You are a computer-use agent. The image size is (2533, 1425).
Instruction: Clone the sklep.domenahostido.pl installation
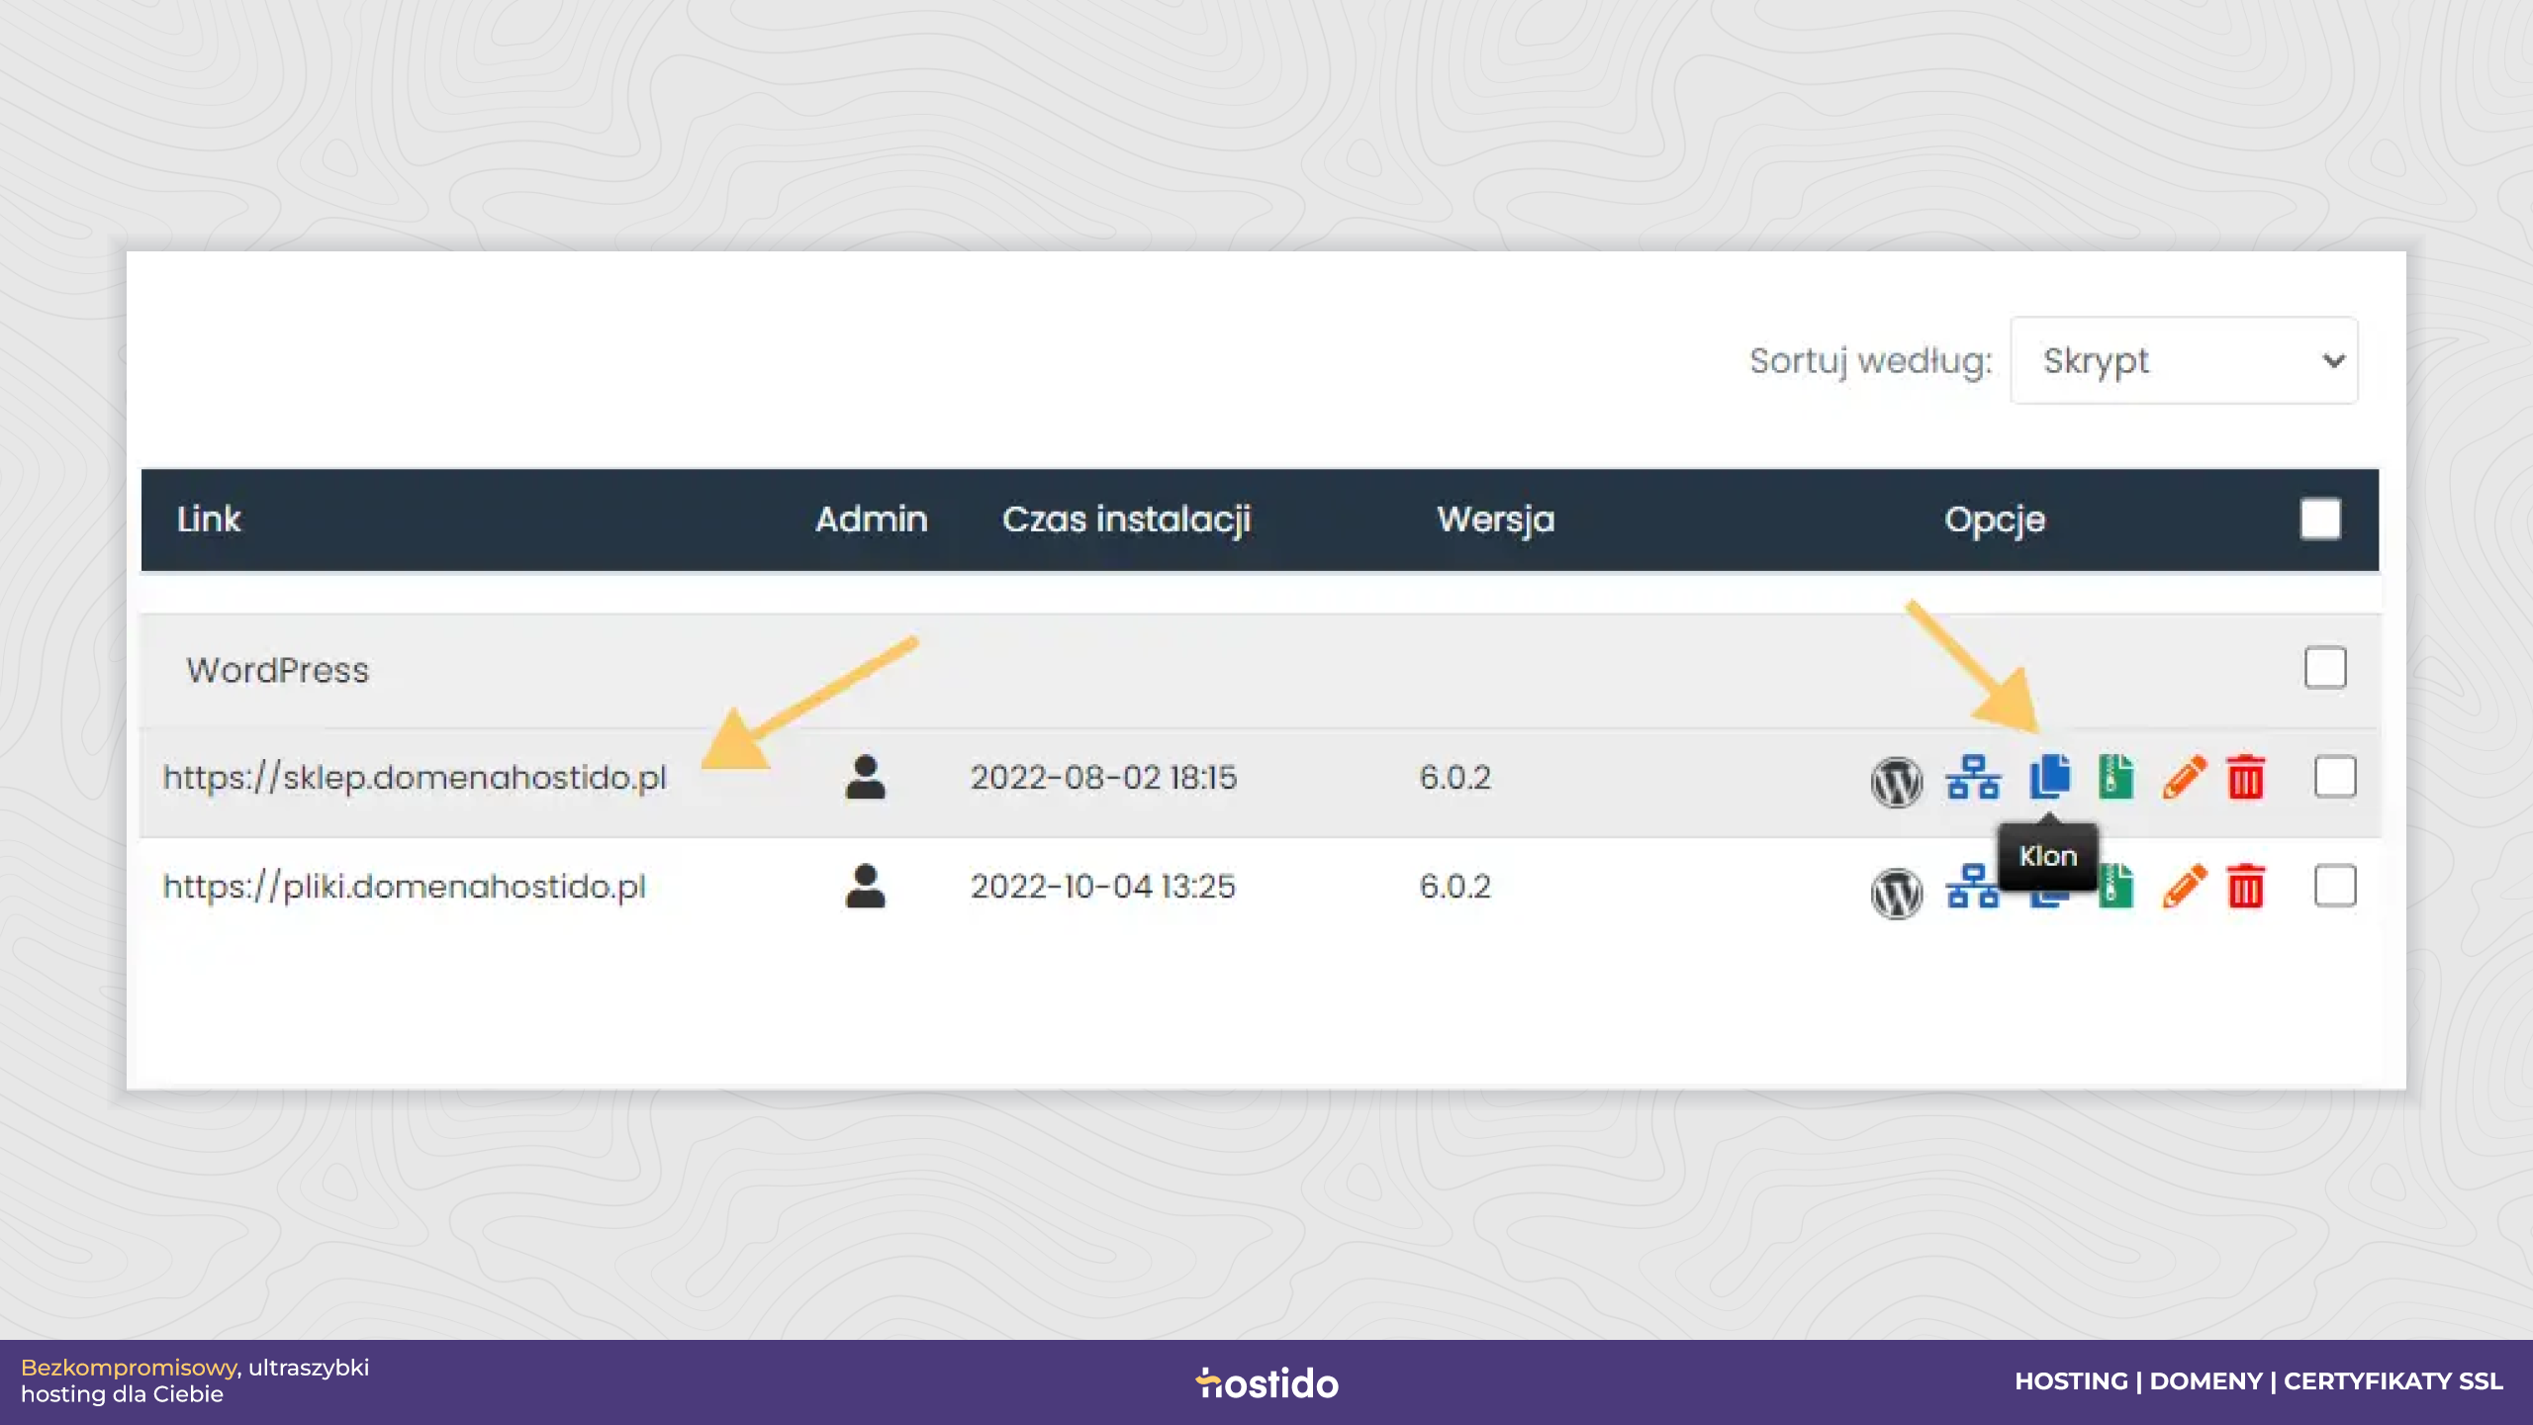point(2049,777)
